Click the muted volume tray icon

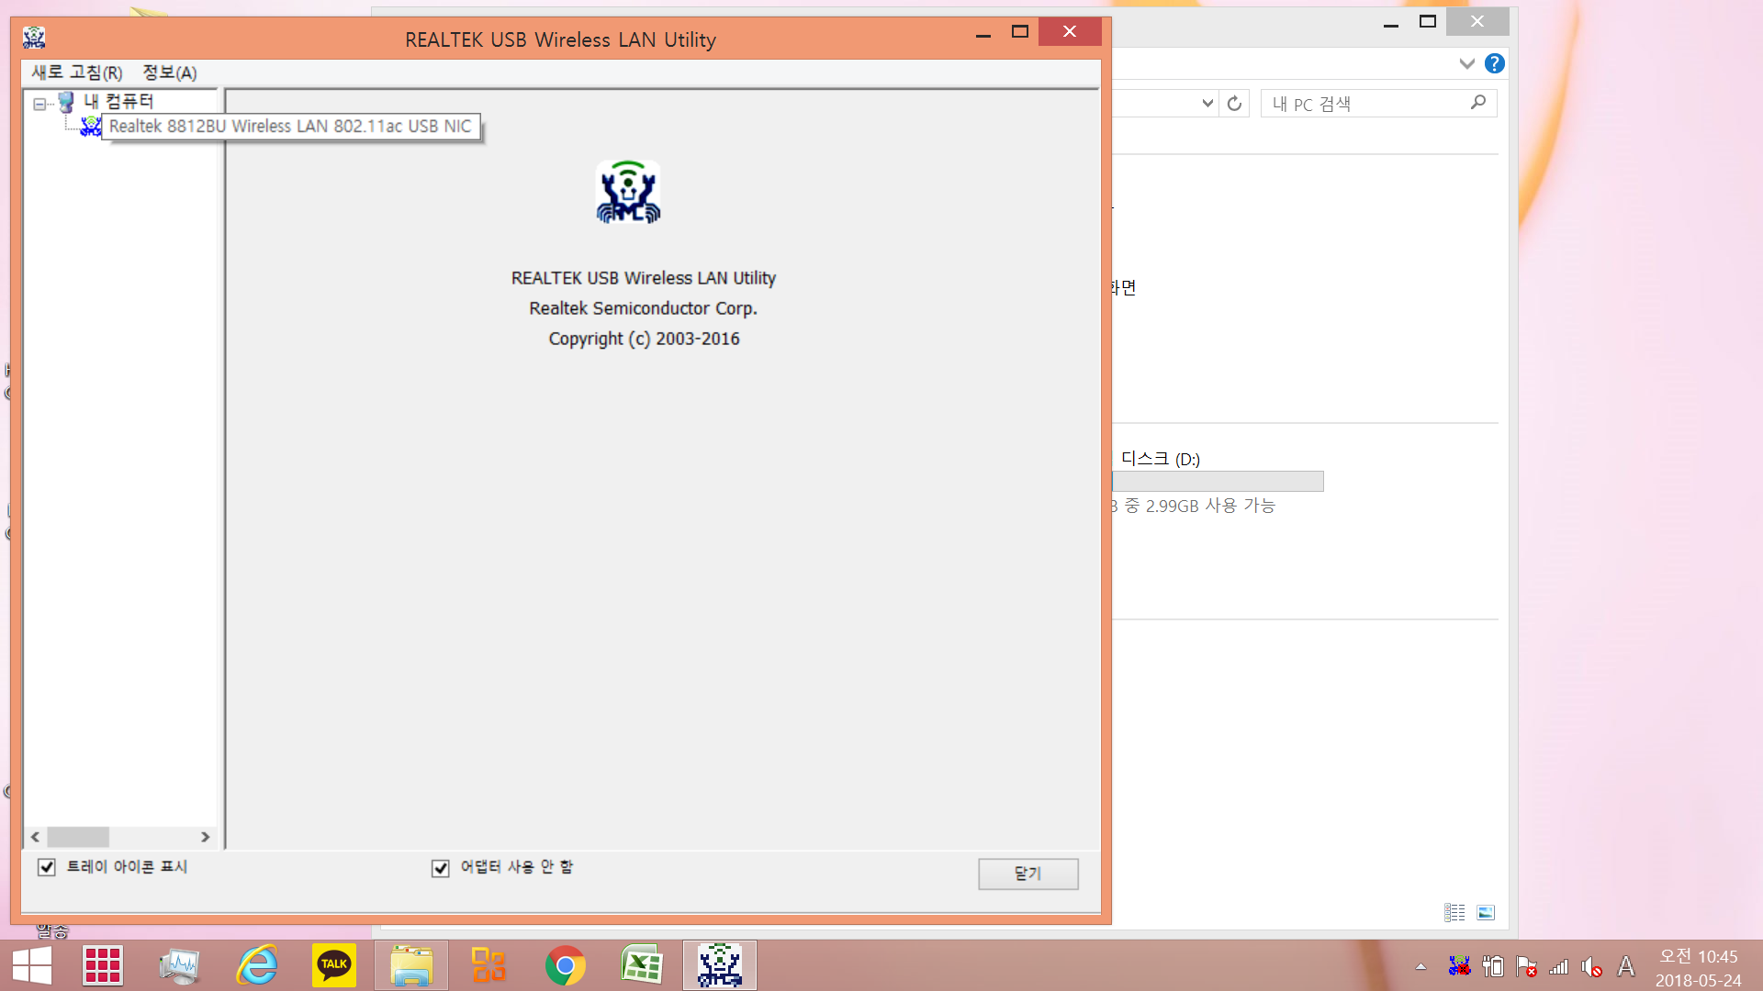[1592, 966]
